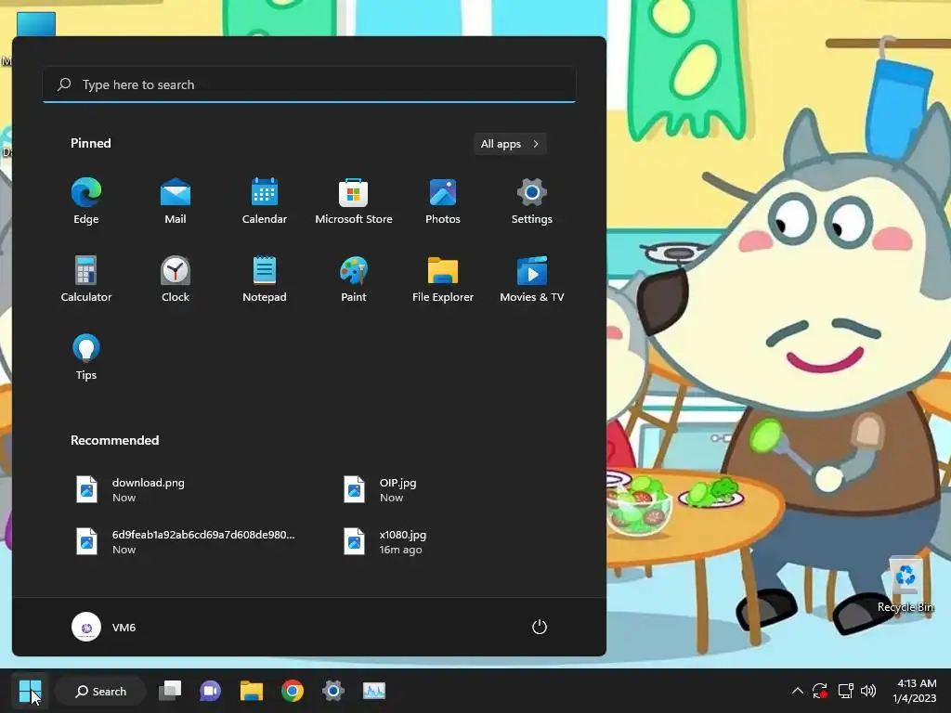Open the Edge browser pinned app

pyautogui.click(x=86, y=201)
